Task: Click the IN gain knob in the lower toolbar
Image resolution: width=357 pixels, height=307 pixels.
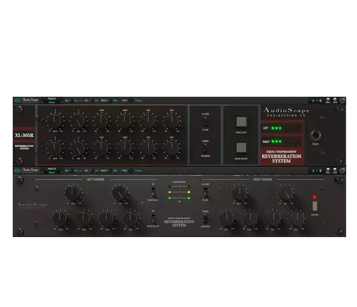Action: pyautogui.click(x=71, y=171)
